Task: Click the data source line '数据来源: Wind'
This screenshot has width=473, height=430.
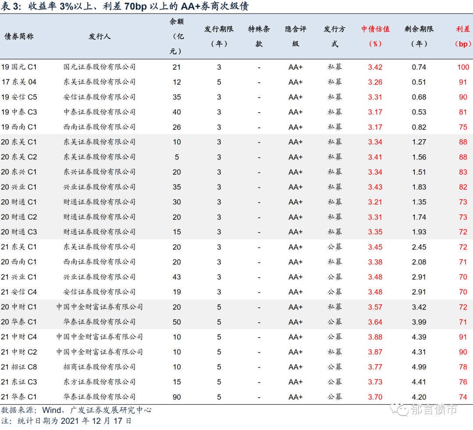Action: (x=31, y=410)
